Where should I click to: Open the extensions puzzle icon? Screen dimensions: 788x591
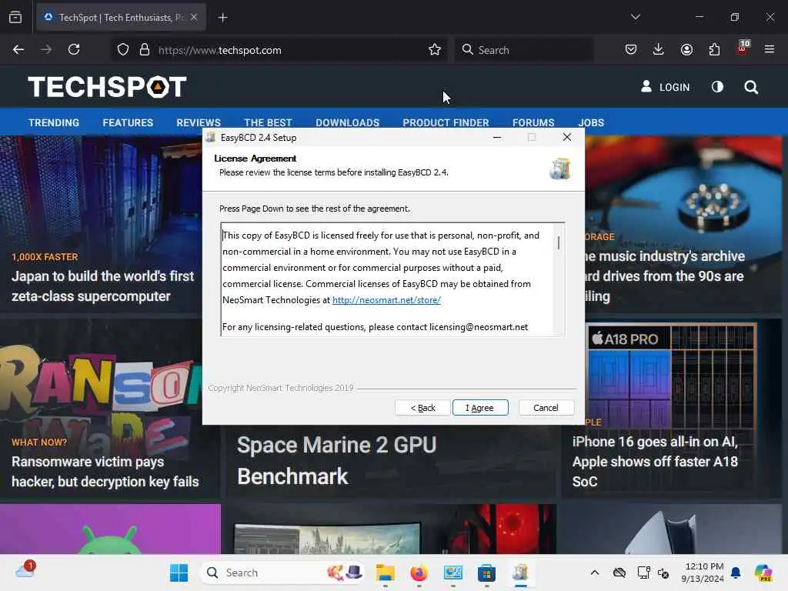(714, 49)
